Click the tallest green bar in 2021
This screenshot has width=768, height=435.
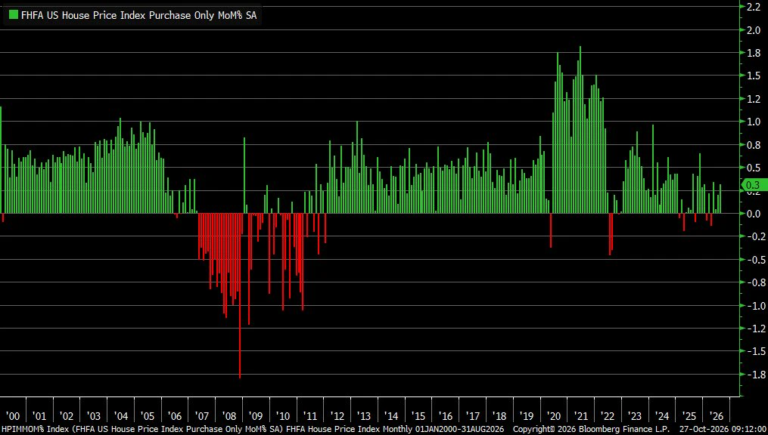click(580, 130)
